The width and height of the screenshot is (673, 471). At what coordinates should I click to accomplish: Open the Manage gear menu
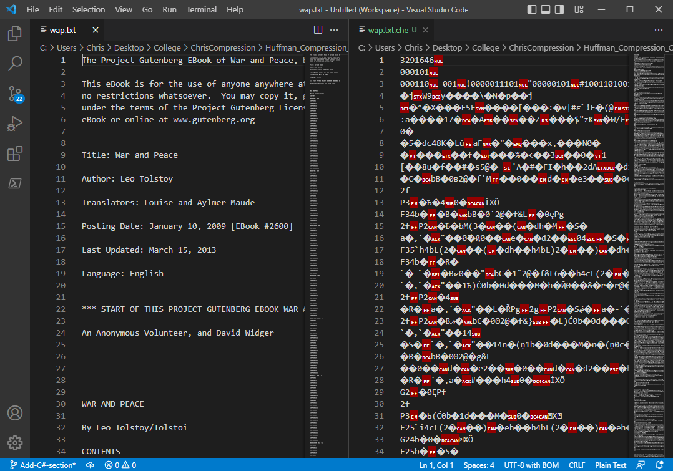(x=15, y=443)
